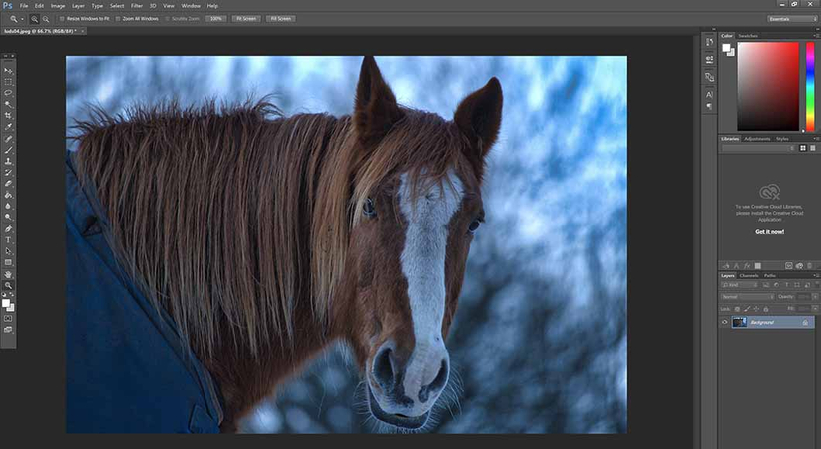Image resolution: width=821 pixels, height=449 pixels.
Task: Click the 100% zoom button
Action: pyautogui.click(x=216, y=19)
